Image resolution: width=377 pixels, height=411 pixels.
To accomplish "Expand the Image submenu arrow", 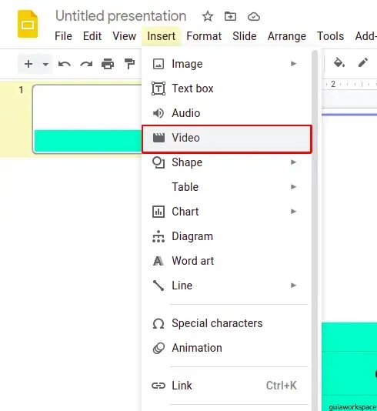I will pos(293,64).
